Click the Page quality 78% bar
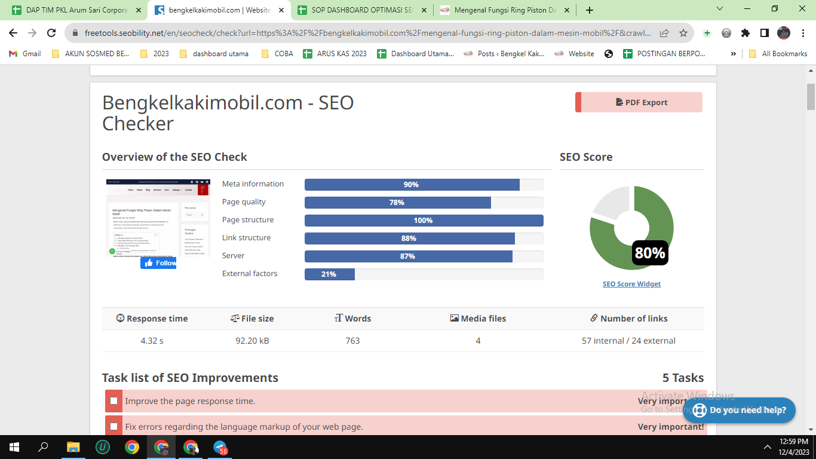816x459 pixels. (x=424, y=203)
